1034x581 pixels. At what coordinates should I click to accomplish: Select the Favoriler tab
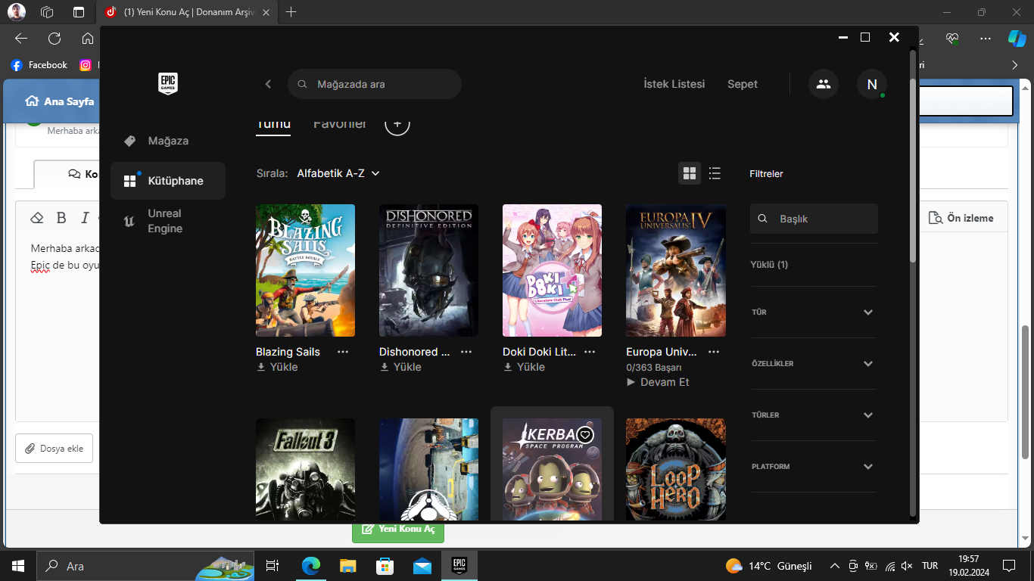pos(340,123)
